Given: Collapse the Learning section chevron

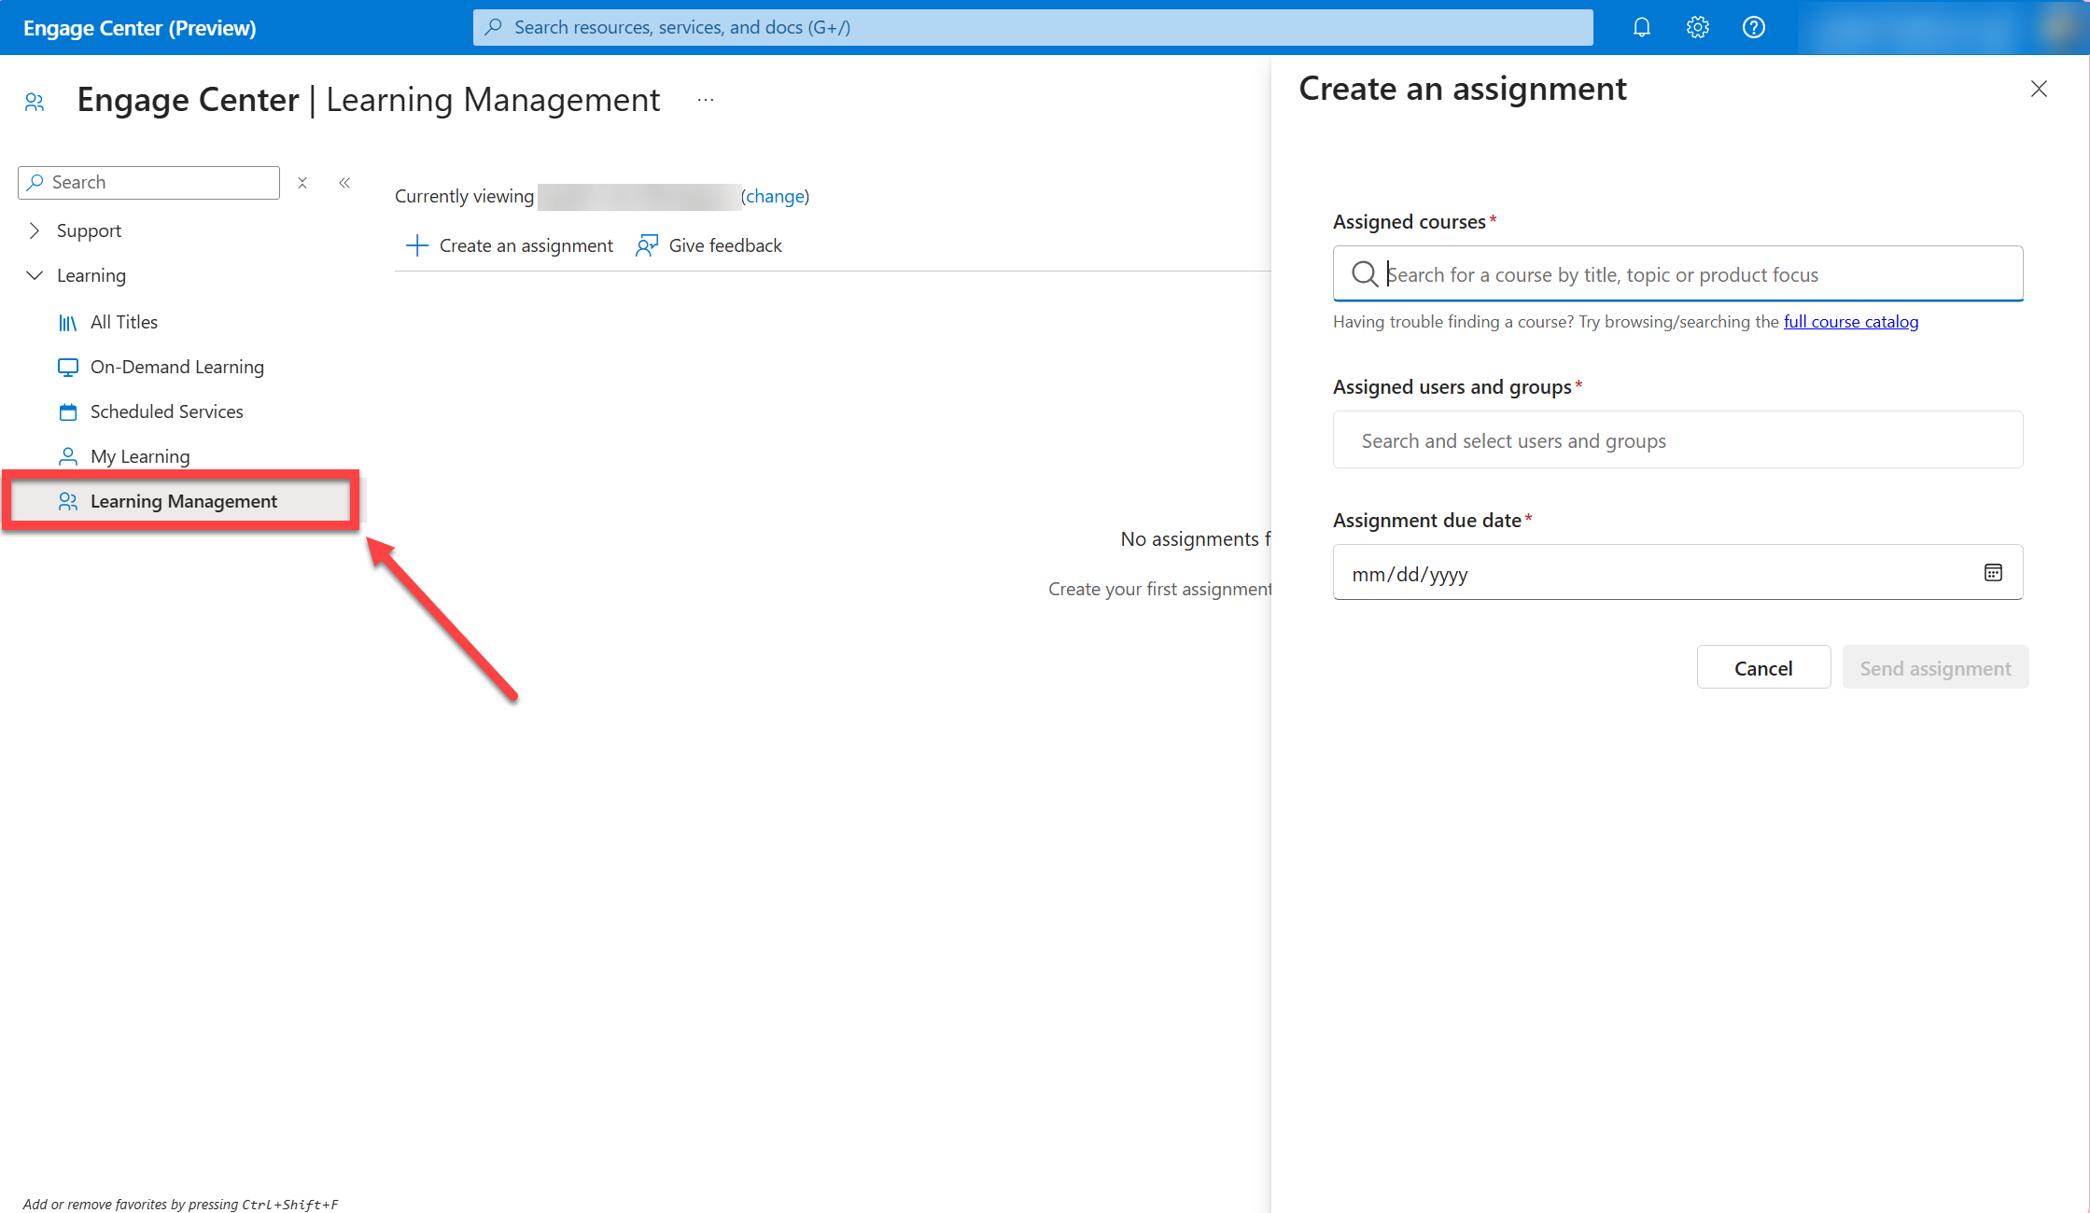Looking at the screenshot, I should click(x=35, y=275).
